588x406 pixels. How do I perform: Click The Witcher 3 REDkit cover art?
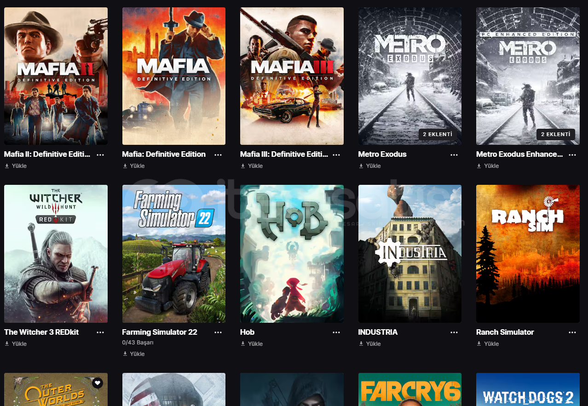56,254
